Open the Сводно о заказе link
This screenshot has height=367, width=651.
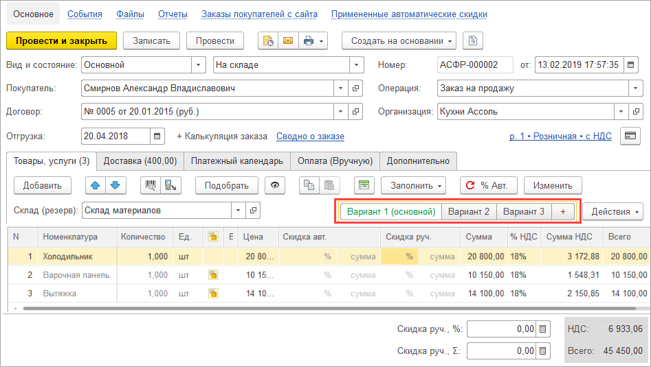(x=310, y=137)
